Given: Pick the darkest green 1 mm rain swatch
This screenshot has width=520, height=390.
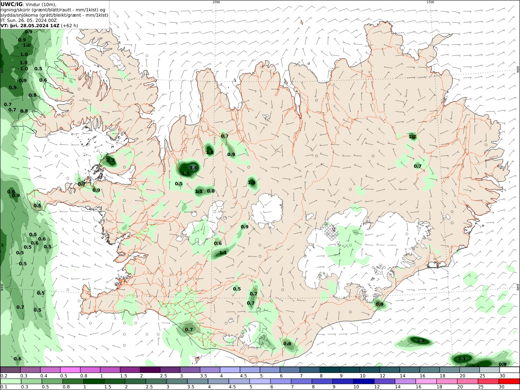Looking at the screenshot, I should point(93,381).
